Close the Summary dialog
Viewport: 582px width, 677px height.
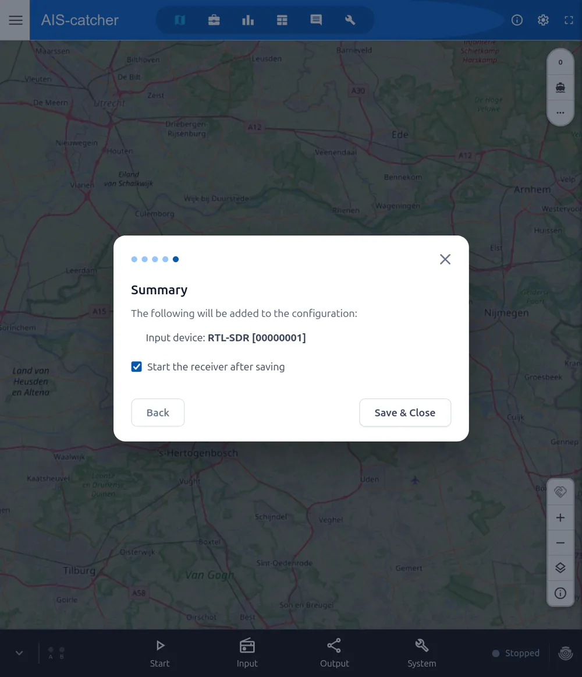445,259
